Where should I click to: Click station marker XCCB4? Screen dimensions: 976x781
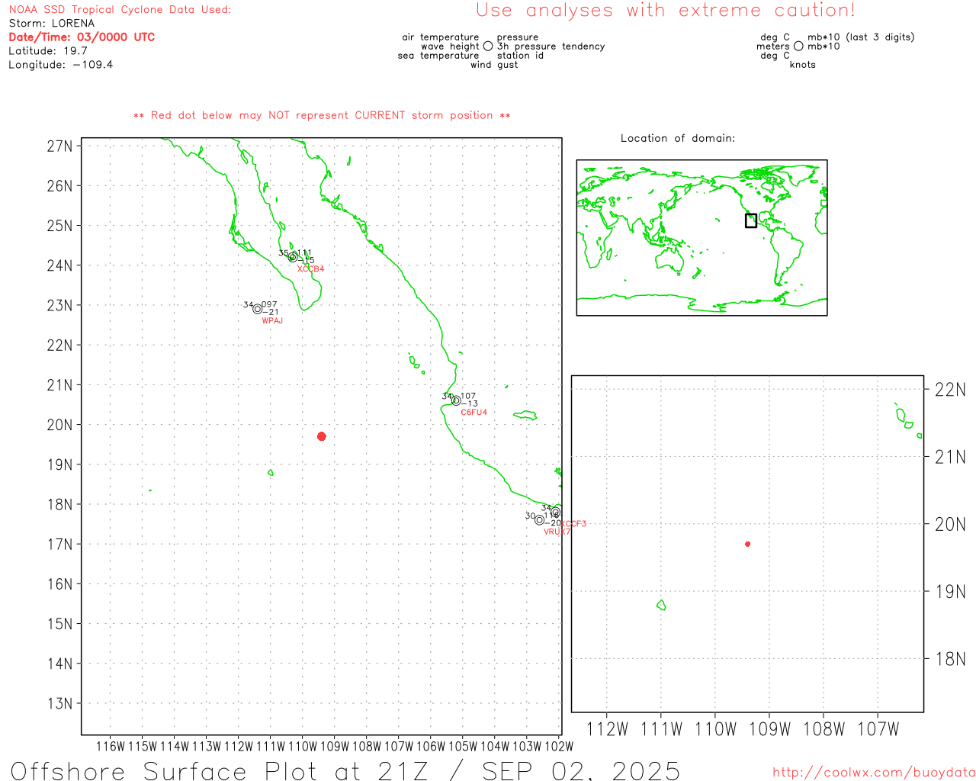tap(293, 258)
